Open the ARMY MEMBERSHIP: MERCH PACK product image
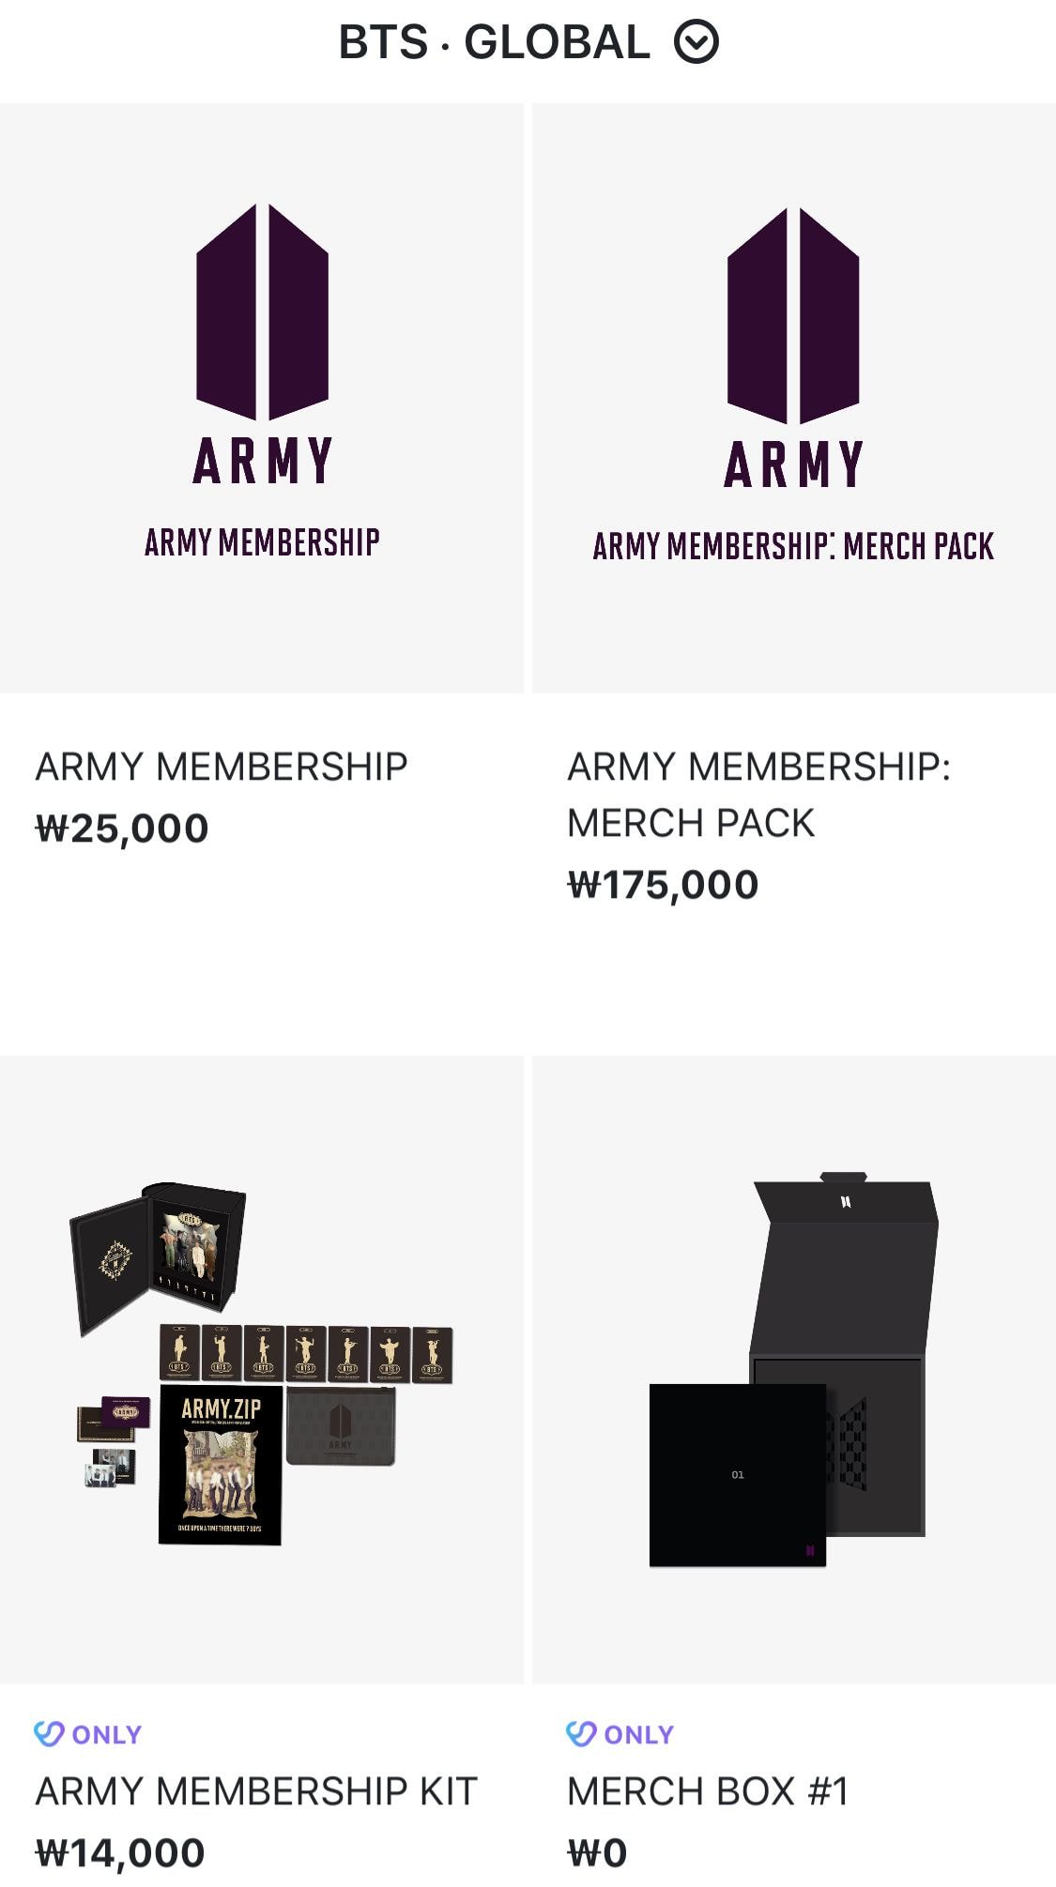 click(x=794, y=398)
